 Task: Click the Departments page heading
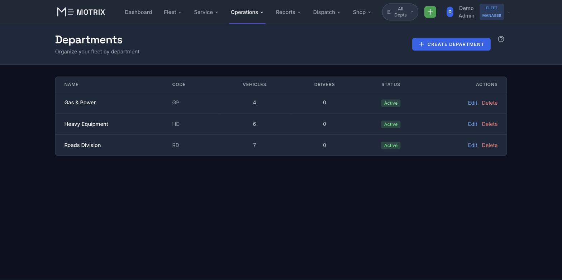pyautogui.click(x=89, y=39)
